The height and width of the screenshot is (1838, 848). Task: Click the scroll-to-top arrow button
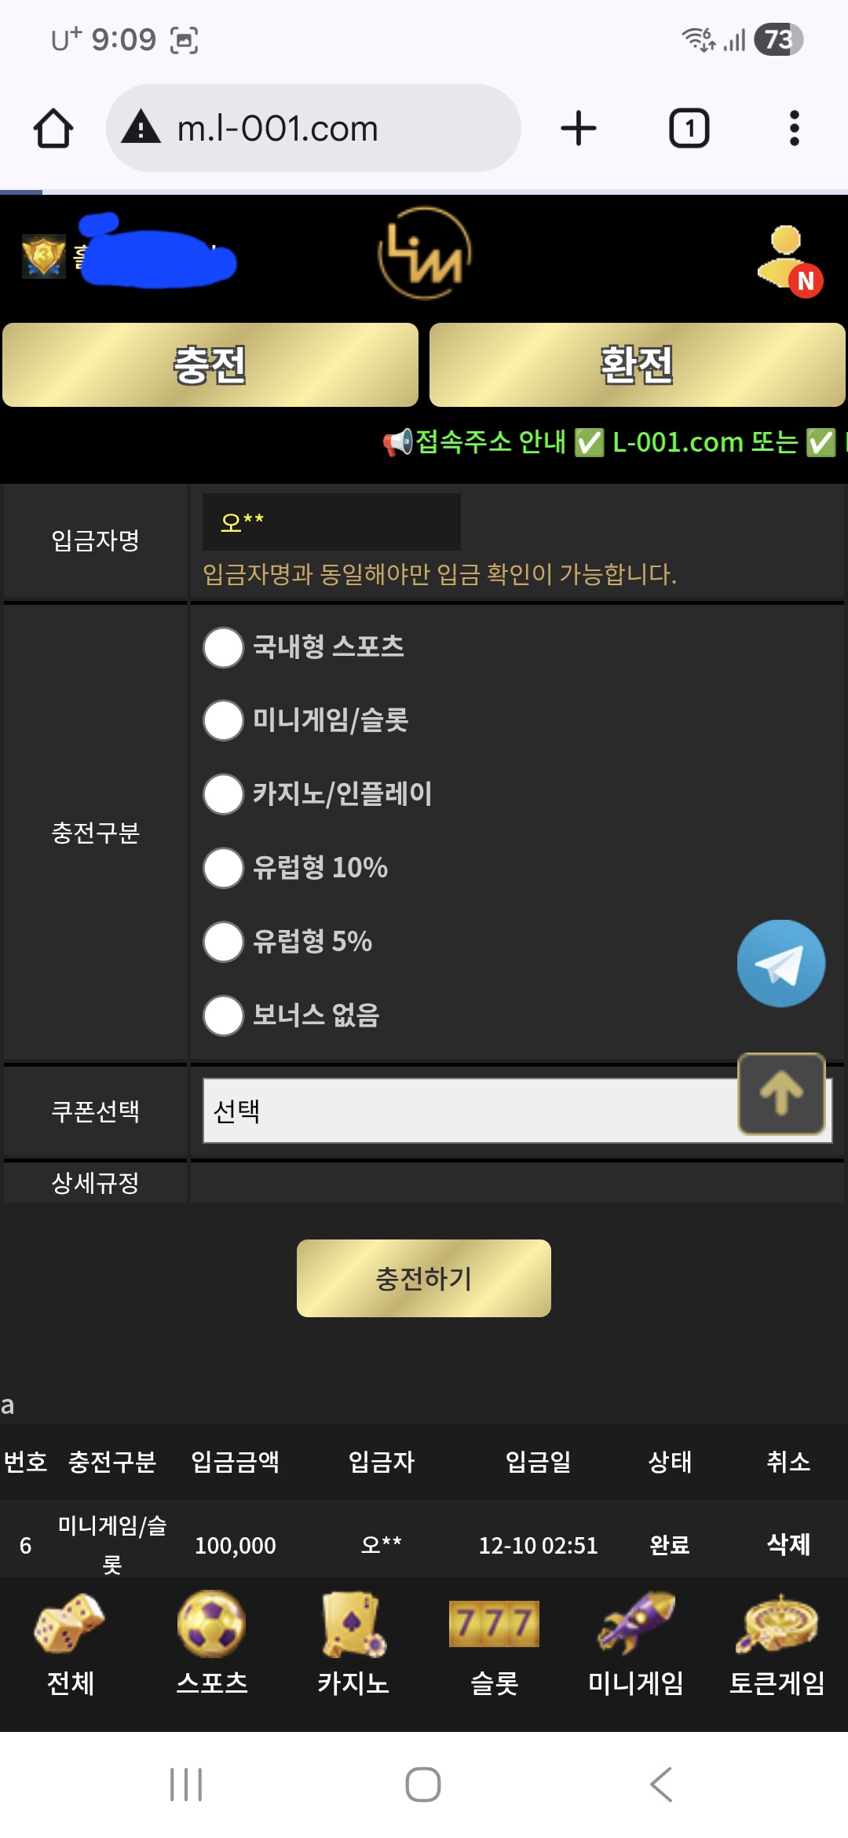point(781,1093)
